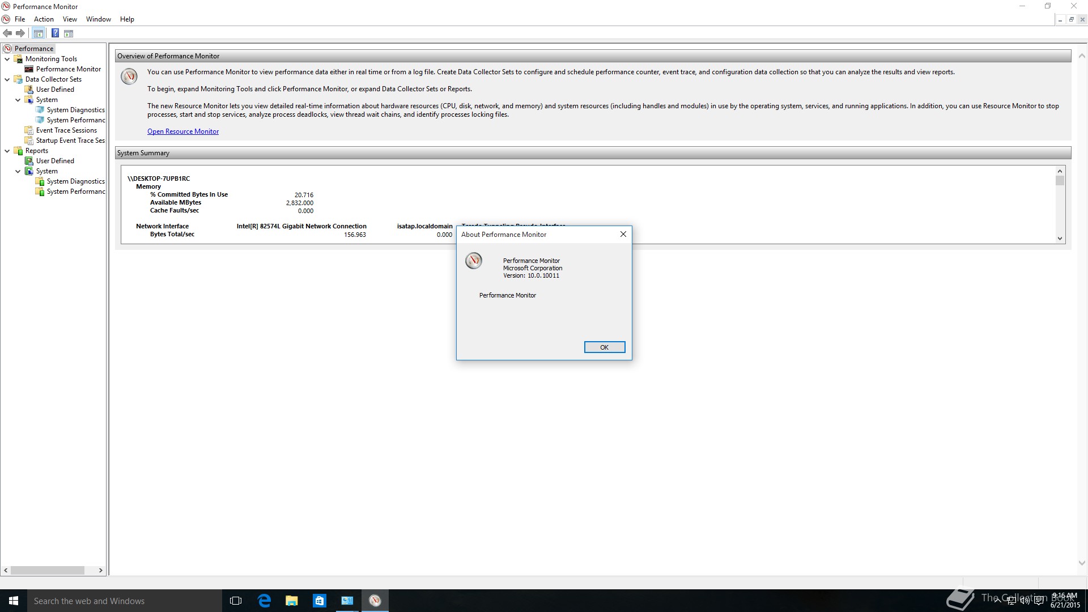Viewport: 1088px width, 612px height.
Task: Click the Back arrow toolbar icon
Action: click(7, 33)
